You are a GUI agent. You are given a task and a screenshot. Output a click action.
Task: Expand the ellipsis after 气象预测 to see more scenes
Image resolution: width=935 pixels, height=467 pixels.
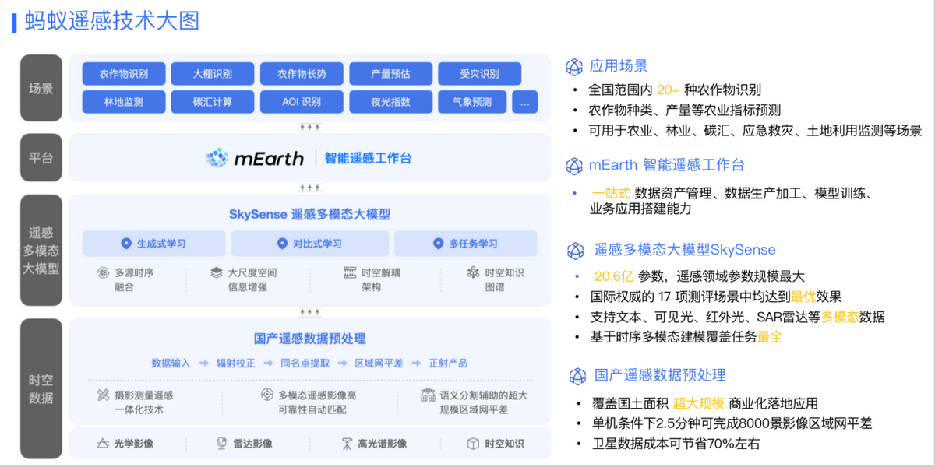525,101
